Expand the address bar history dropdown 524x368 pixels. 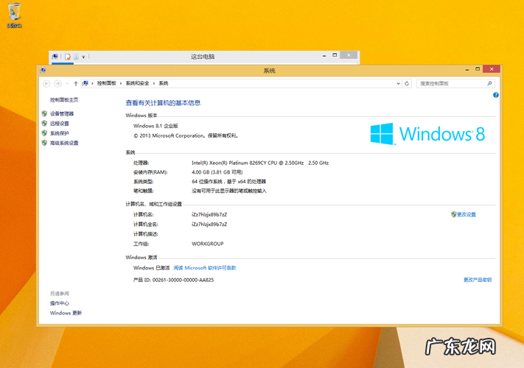[398, 84]
